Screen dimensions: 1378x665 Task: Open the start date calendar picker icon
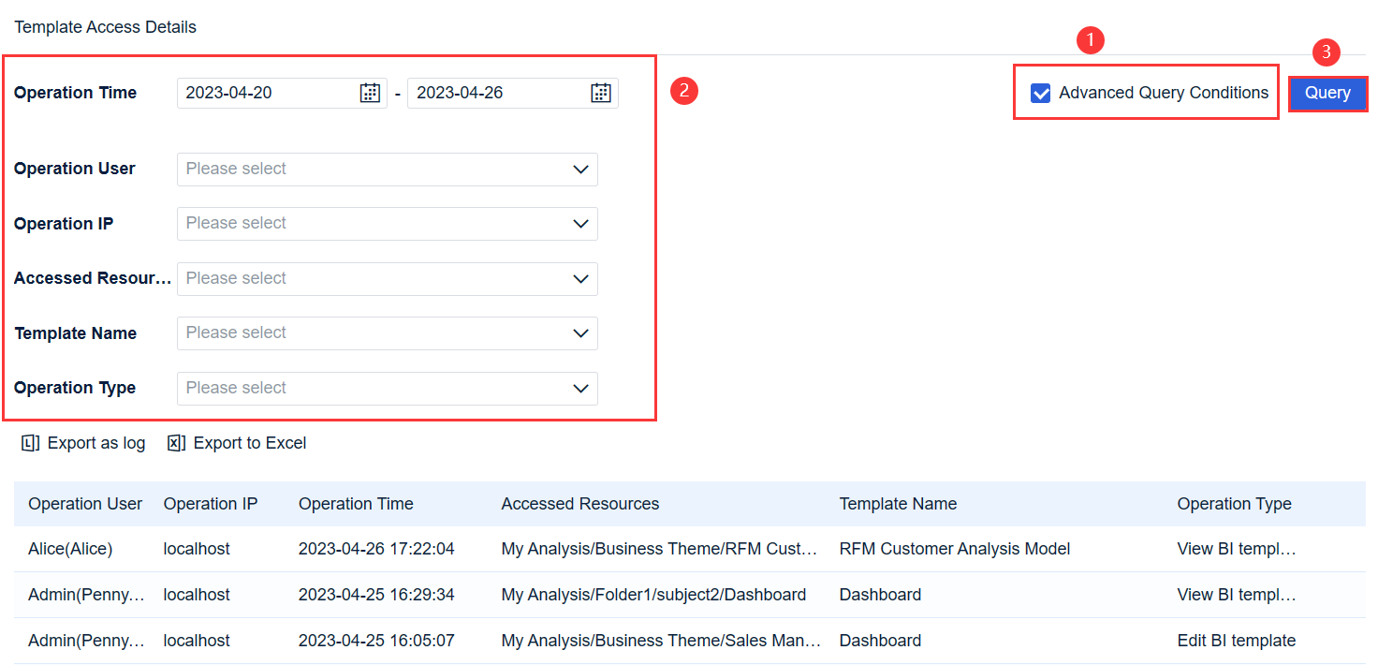[371, 92]
